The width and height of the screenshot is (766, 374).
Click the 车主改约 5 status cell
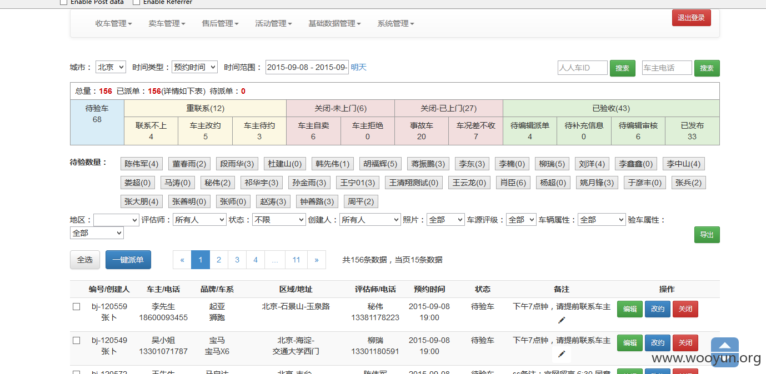coord(206,131)
